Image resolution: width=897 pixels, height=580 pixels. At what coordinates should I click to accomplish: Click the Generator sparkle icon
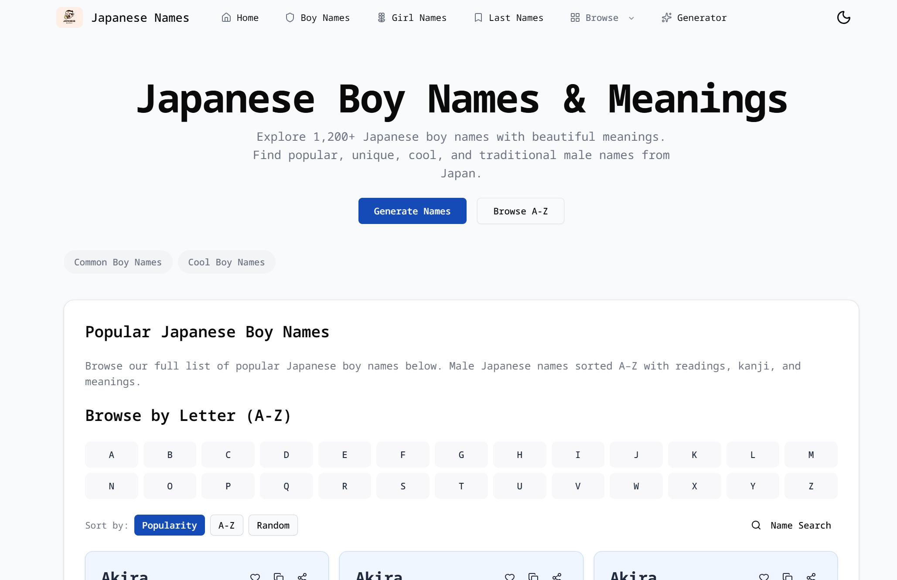tap(666, 17)
